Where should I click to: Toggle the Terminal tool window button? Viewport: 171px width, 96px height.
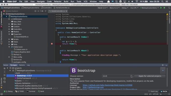click(x=31, y=91)
